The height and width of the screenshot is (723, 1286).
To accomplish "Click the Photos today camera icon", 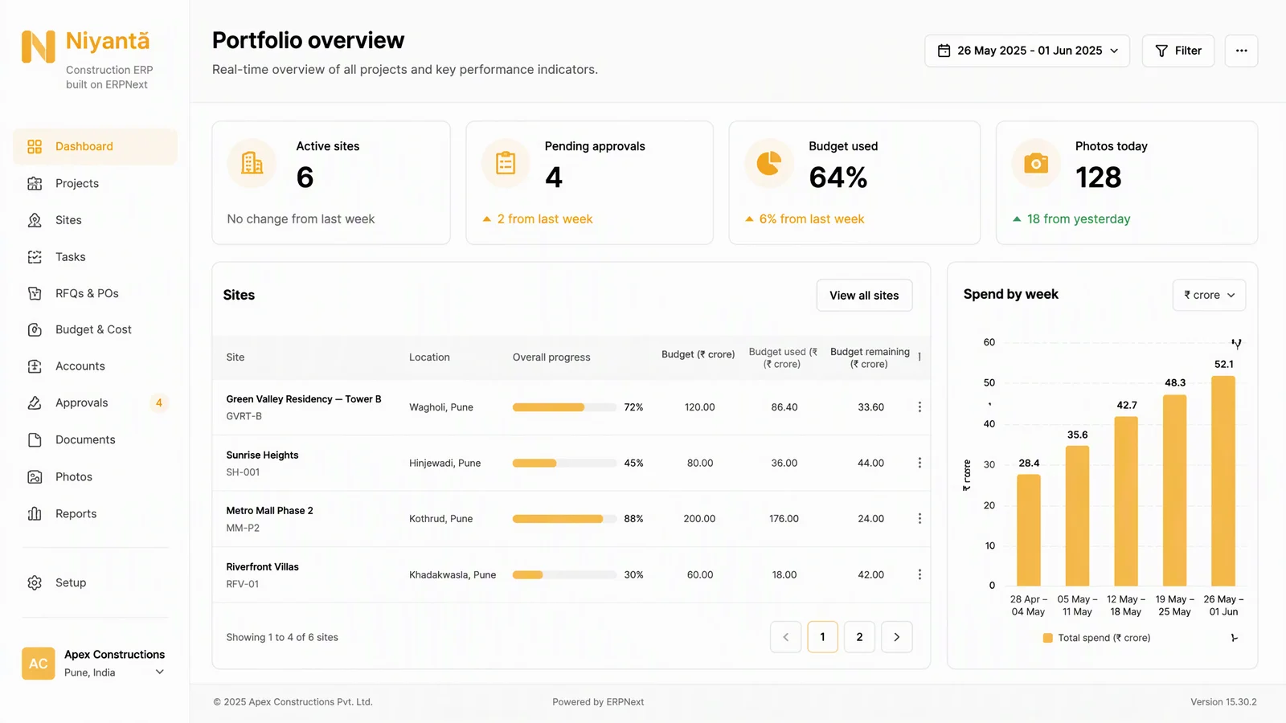I will click(1036, 163).
